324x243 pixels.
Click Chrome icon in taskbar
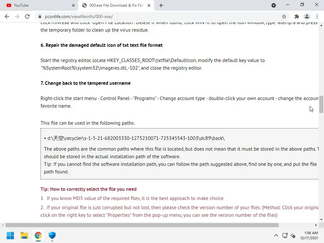point(38,235)
